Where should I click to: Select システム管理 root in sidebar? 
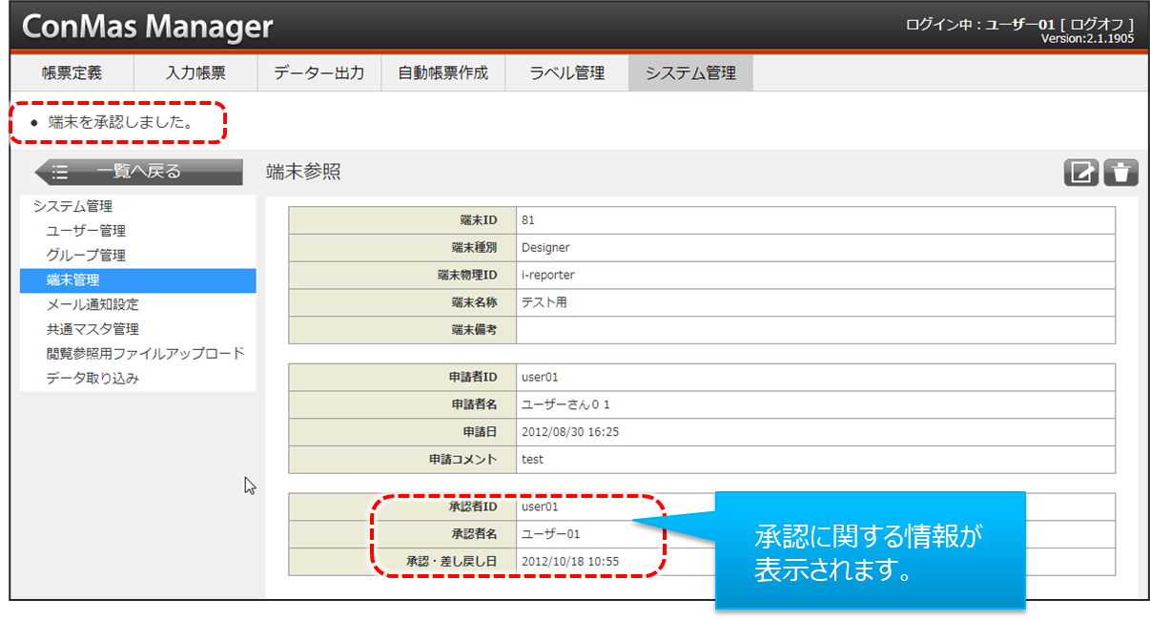[72, 206]
